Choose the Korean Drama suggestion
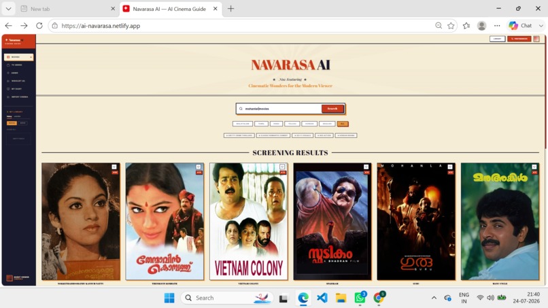 pyautogui.click(x=346, y=135)
